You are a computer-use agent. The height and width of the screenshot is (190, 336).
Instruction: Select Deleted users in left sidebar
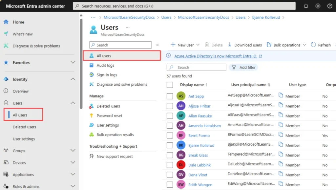(x=24, y=127)
